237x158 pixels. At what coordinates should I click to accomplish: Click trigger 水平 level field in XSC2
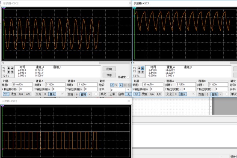click(x=118, y=90)
